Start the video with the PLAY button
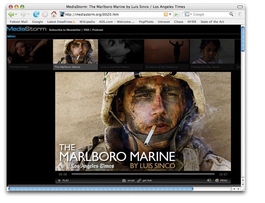The width and height of the screenshot is (265, 203). (x=64, y=180)
